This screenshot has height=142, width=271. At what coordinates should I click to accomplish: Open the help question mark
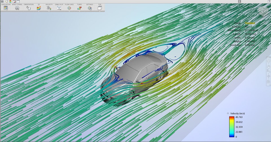[x=269, y=1]
